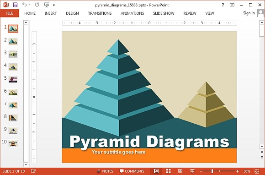This screenshot has width=265, height=175.
Task: Select slide 2 thumbnail
Action: click(13, 41)
